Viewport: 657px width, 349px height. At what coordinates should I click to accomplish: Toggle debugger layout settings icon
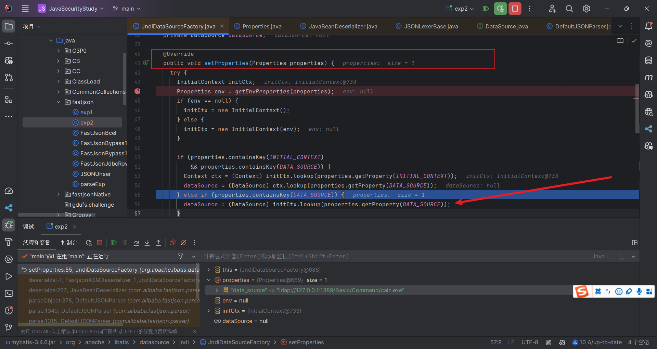click(635, 243)
